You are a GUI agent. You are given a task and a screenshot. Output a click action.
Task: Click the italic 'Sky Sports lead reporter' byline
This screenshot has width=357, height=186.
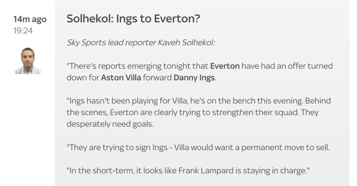tap(111, 43)
